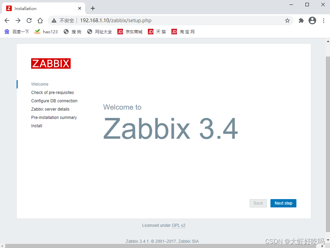Screen dimensions: 330x248
Task: Select the Install step
Action: pos(37,126)
